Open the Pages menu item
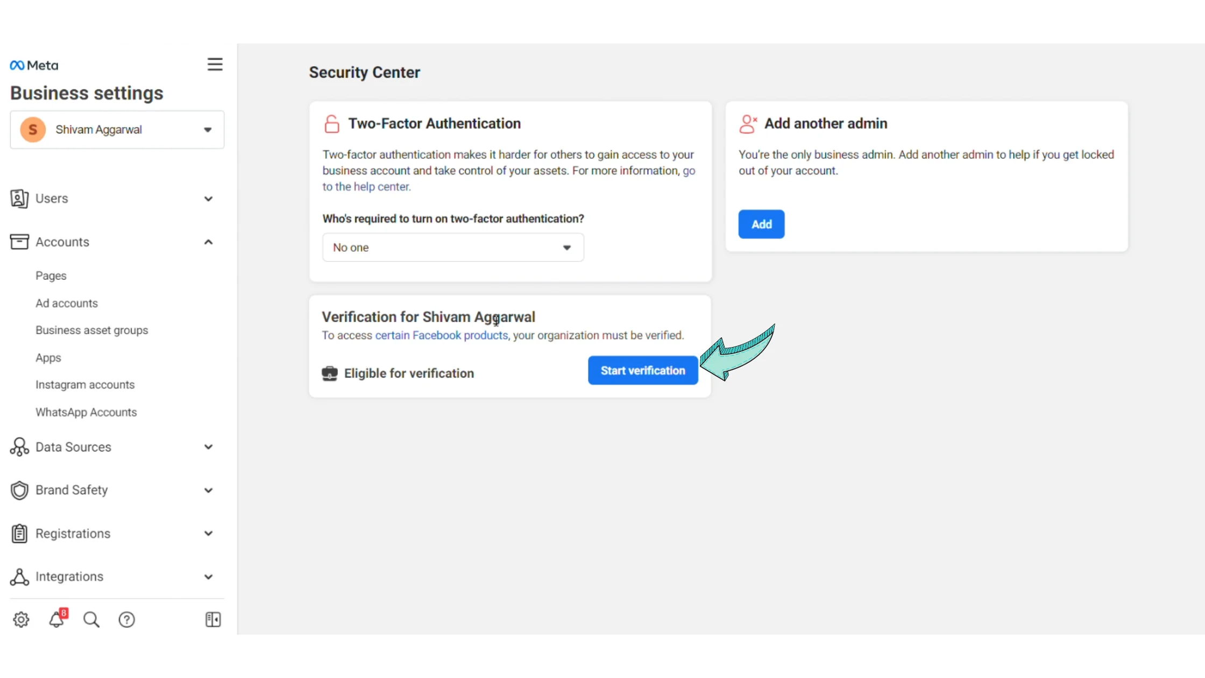Image resolution: width=1205 pixels, height=678 pixels. pos(51,276)
